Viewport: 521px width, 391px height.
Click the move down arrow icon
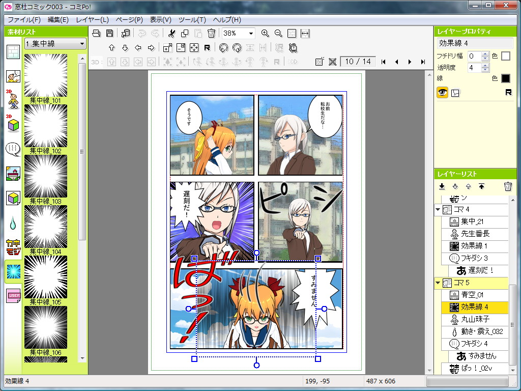[x=125, y=47]
